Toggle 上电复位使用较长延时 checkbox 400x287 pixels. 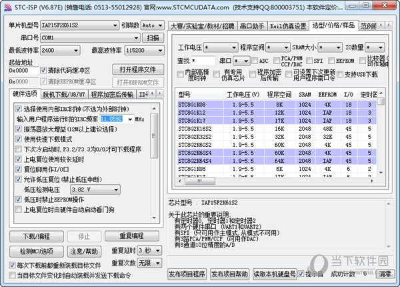tap(18, 159)
